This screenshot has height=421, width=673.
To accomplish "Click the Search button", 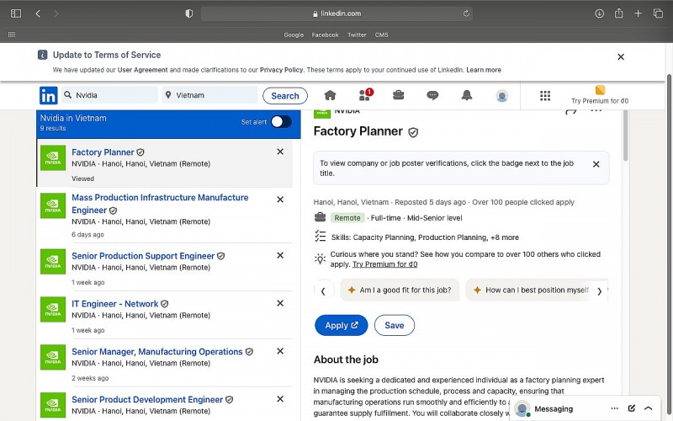I will click(x=285, y=96).
